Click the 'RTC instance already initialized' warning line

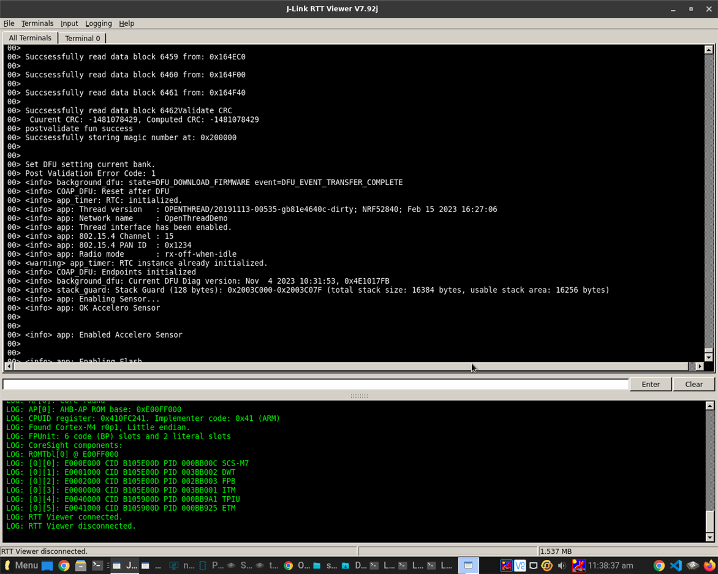tap(146, 263)
